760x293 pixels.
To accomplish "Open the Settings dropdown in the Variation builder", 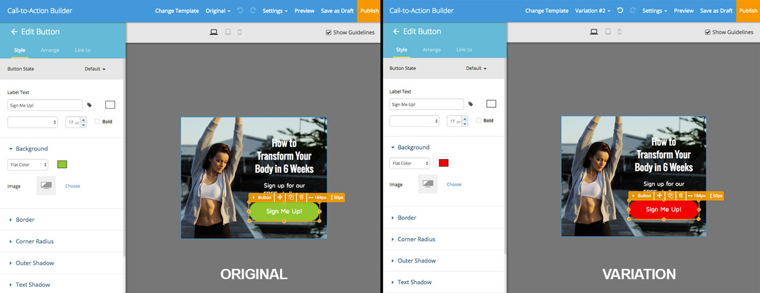I will click(655, 11).
